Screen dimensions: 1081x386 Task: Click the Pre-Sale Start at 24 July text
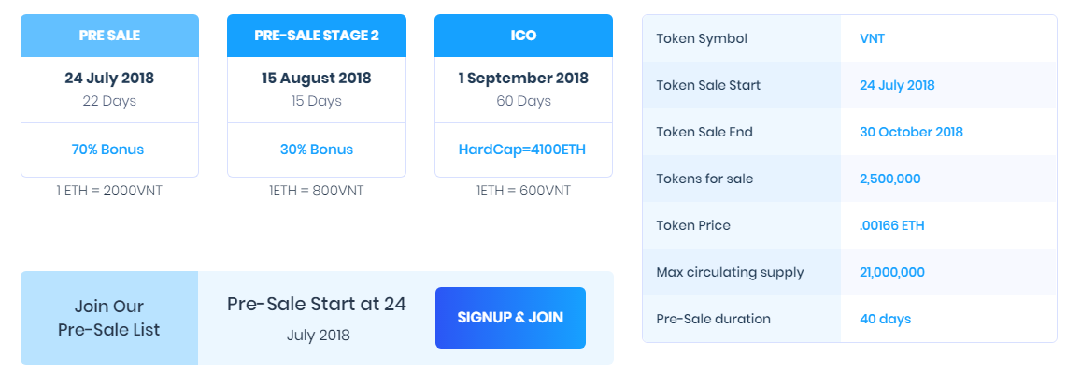click(x=317, y=319)
